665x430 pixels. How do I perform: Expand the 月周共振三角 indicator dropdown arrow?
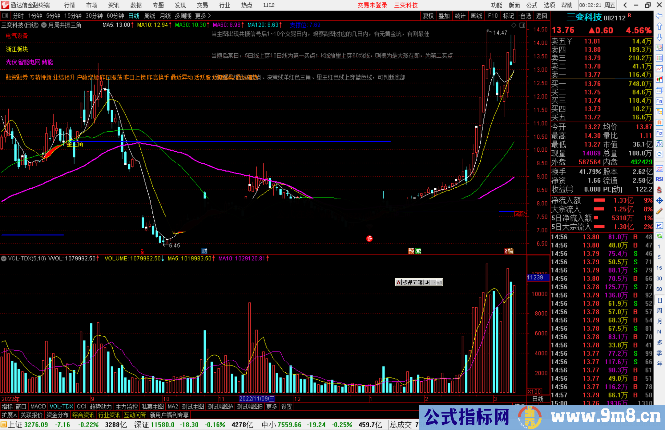[x=44, y=25]
